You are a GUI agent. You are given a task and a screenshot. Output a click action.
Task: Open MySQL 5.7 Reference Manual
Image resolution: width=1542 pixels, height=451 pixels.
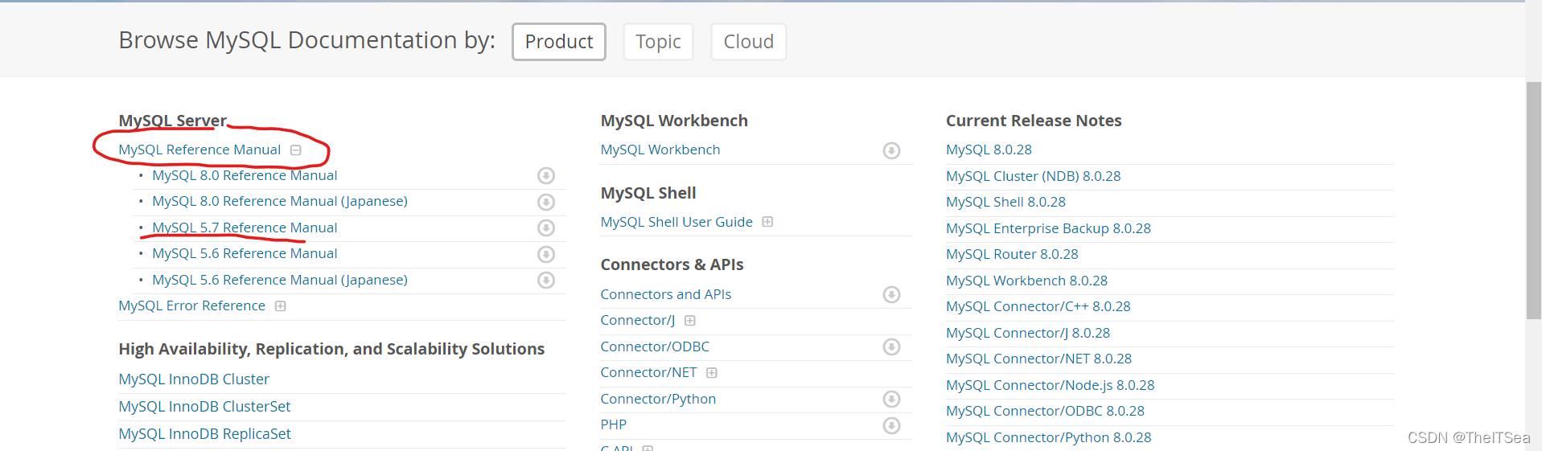click(x=245, y=228)
